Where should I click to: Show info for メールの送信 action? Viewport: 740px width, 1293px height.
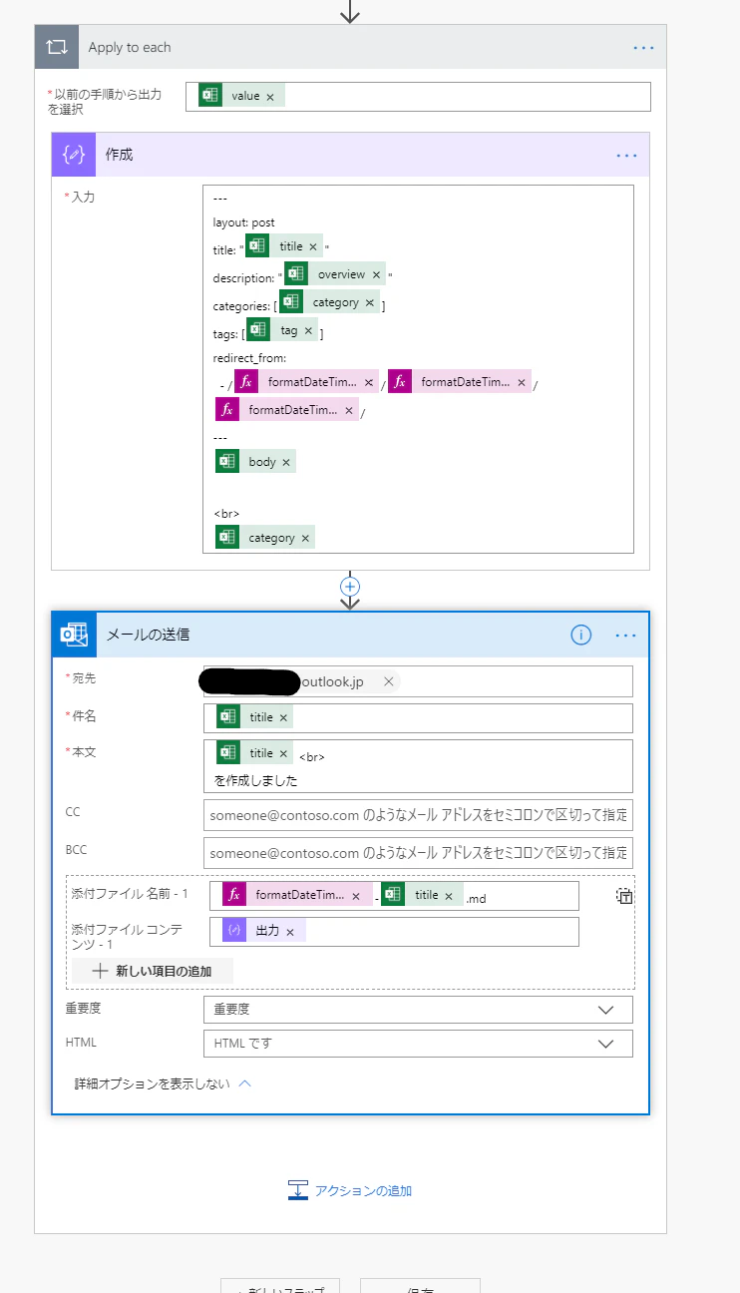[x=581, y=635]
